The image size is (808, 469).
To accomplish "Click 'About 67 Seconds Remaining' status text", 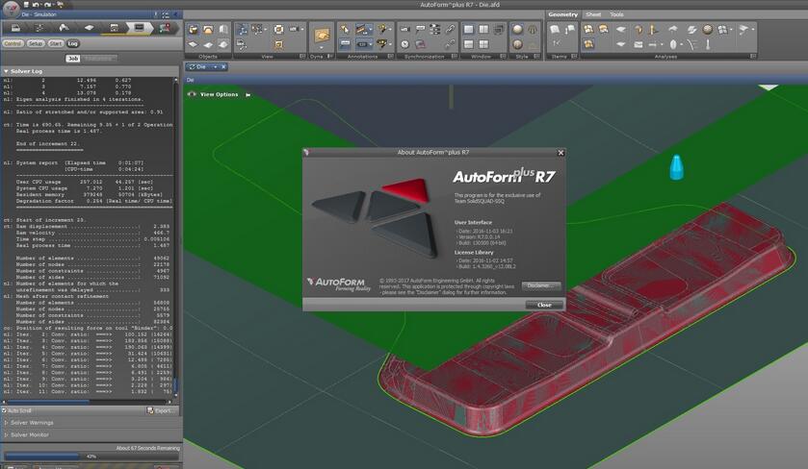I will (148, 448).
